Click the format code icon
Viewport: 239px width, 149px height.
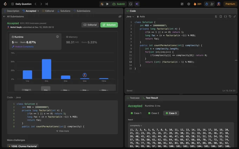pos(216,16)
